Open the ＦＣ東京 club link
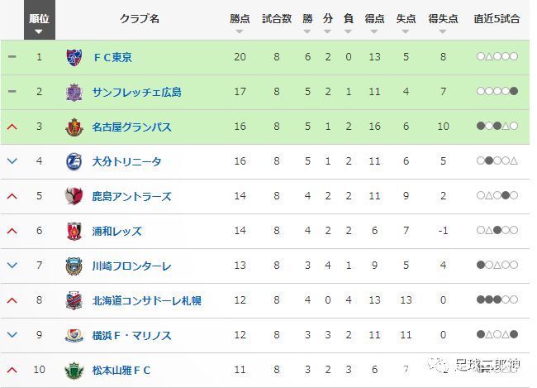Viewport: 537px width, 388px height. pos(113,57)
